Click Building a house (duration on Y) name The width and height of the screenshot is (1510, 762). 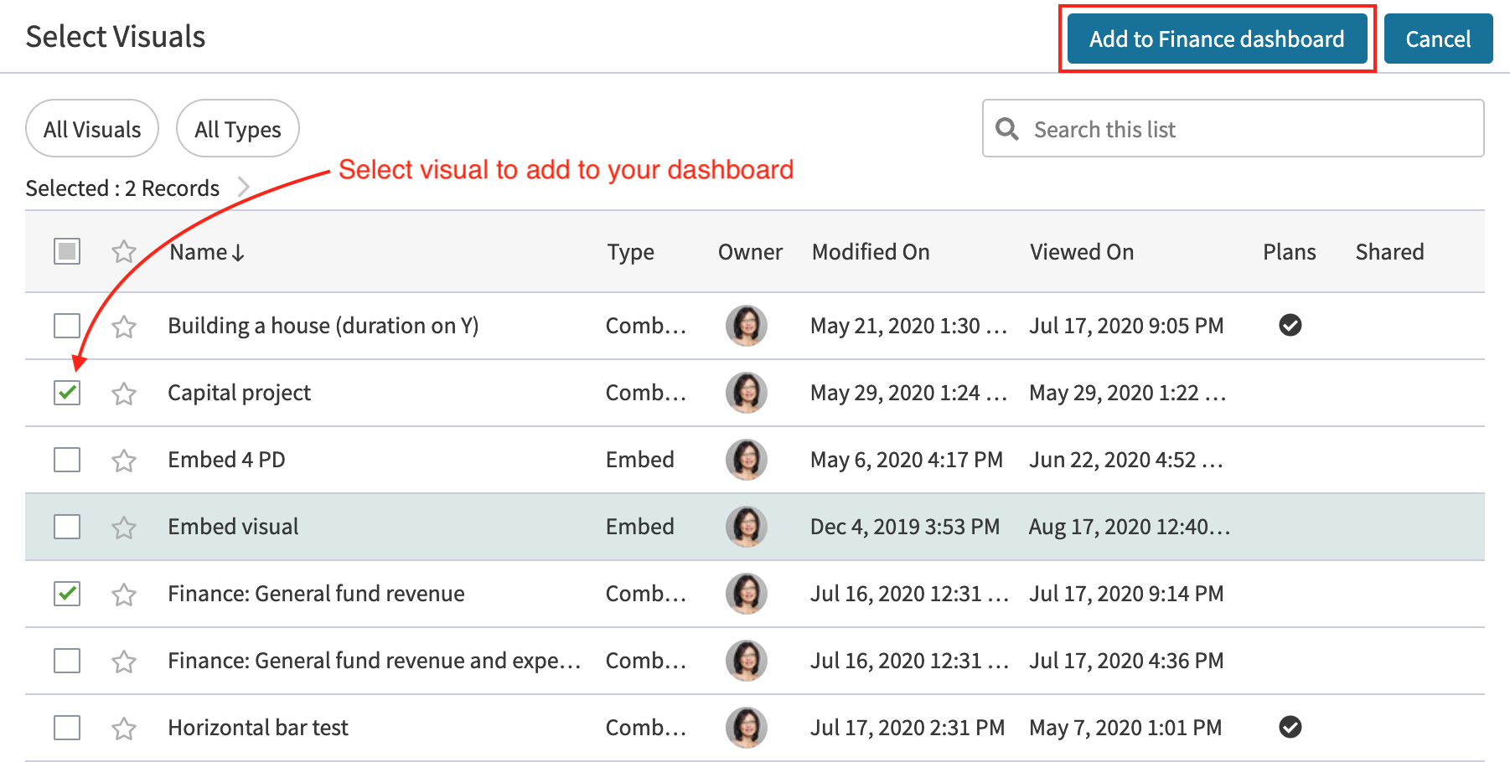click(x=323, y=326)
